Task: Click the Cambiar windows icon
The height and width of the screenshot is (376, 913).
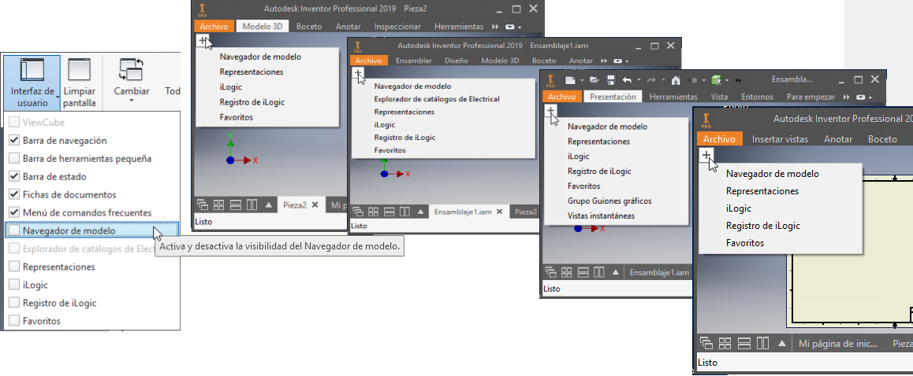Action: 131,69
